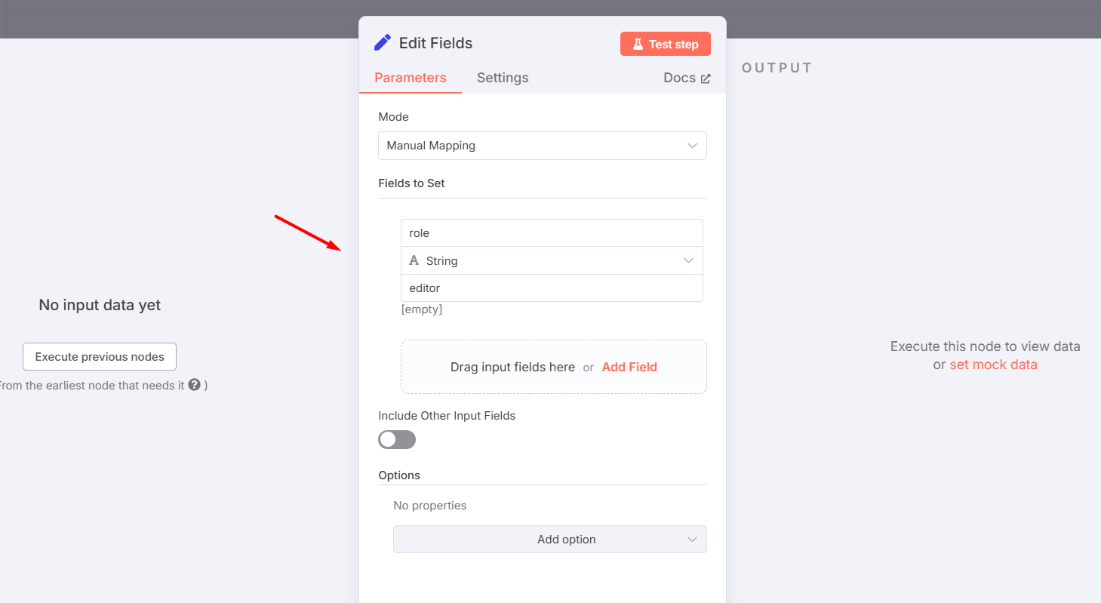1101x603 pixels.
Task: Click the Add Field link
Action: [x=629, y=368]
